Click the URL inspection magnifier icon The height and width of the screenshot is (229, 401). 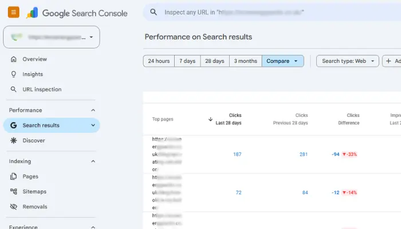14,89
